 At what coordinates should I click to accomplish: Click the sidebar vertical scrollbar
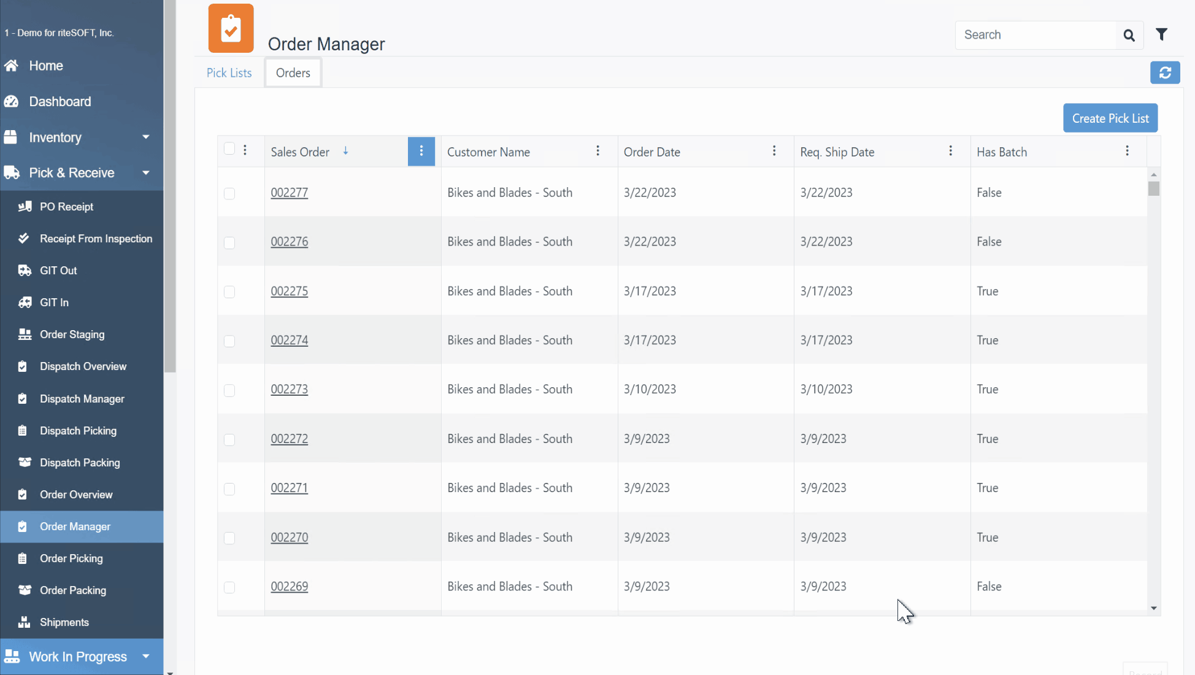pos(170,186)
